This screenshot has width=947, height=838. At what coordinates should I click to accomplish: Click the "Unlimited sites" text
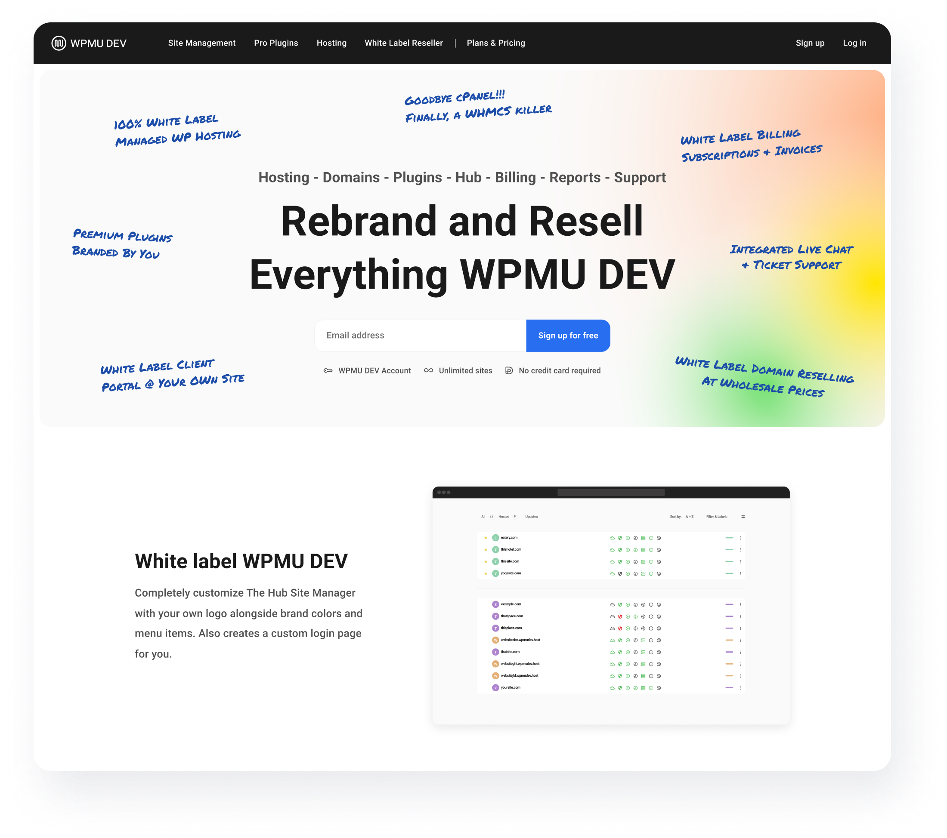point(466,371)
